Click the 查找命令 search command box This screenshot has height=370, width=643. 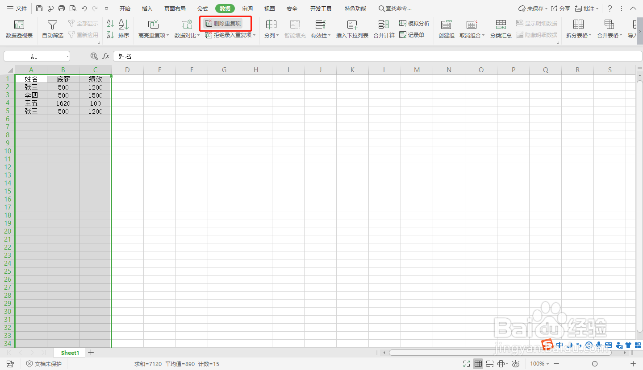click(395, 8)
